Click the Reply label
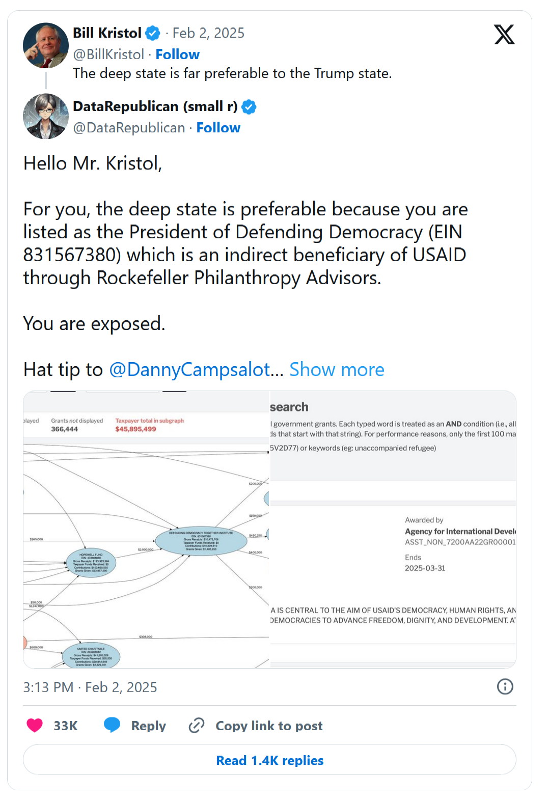The width and height of the screenshot is (548, 802). (148, 726)
